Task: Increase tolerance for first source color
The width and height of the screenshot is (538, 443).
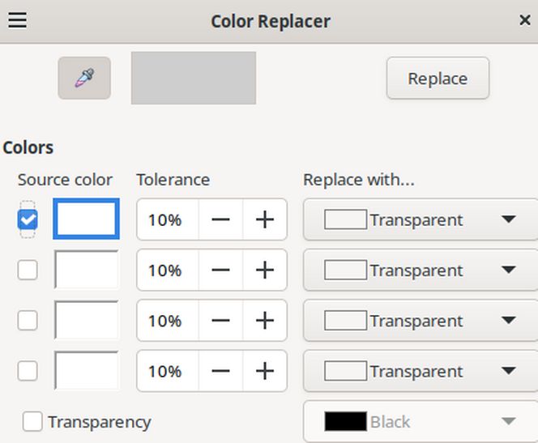Action: point(265,220)
